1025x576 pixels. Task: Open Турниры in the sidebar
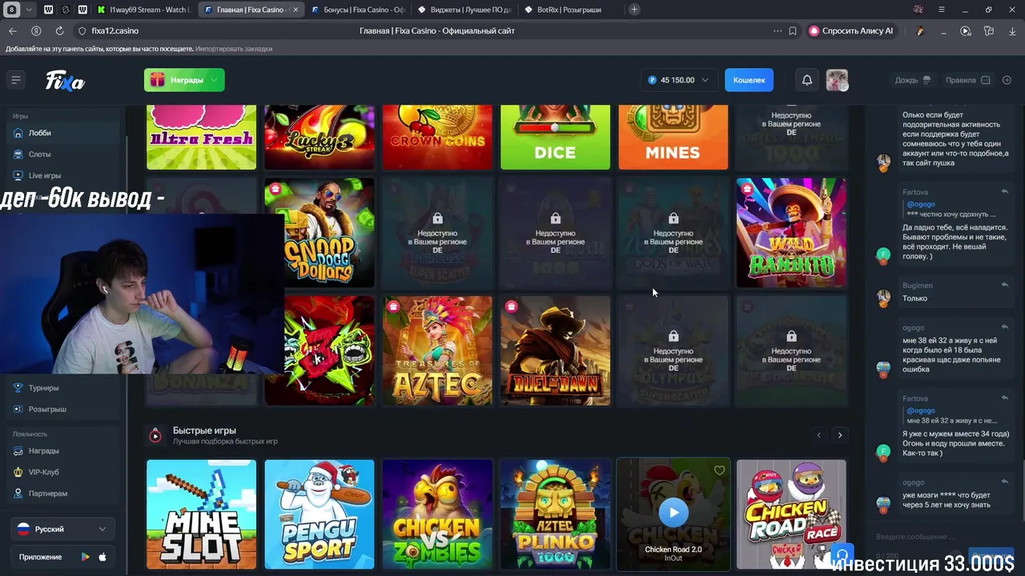coord(64,388)
